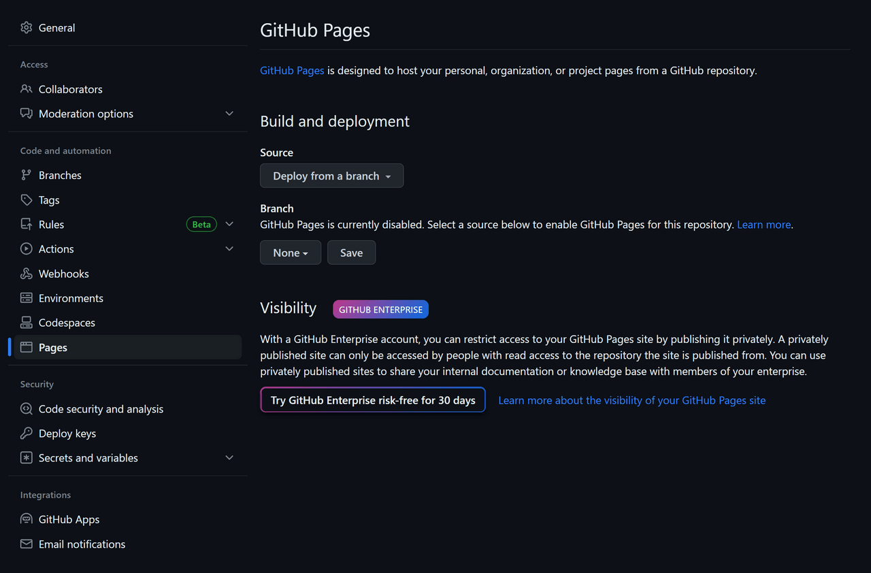Click the Tags label icon
The image size is (871, 573).
pos(27,200)
